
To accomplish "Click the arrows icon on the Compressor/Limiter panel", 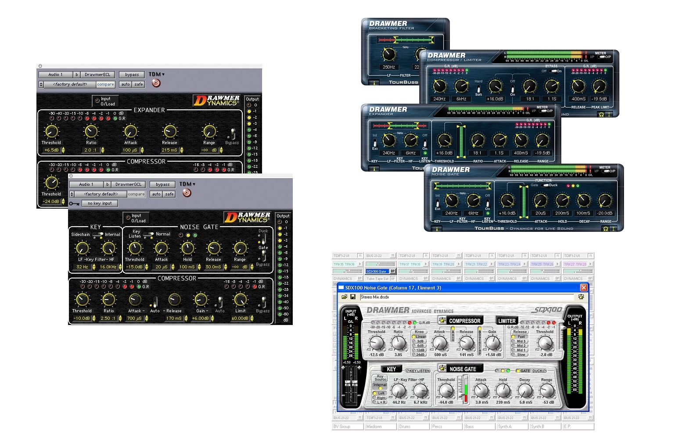I will click(609, 114).
